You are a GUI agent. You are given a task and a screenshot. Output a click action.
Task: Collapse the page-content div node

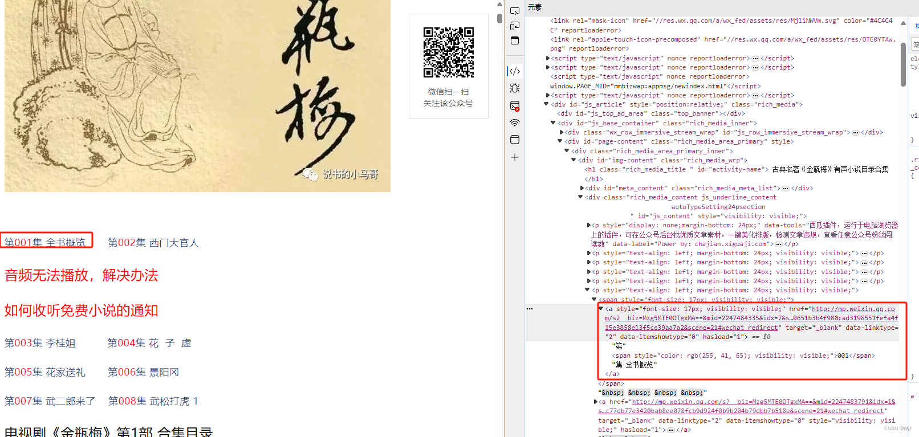(x=560, y=141)
